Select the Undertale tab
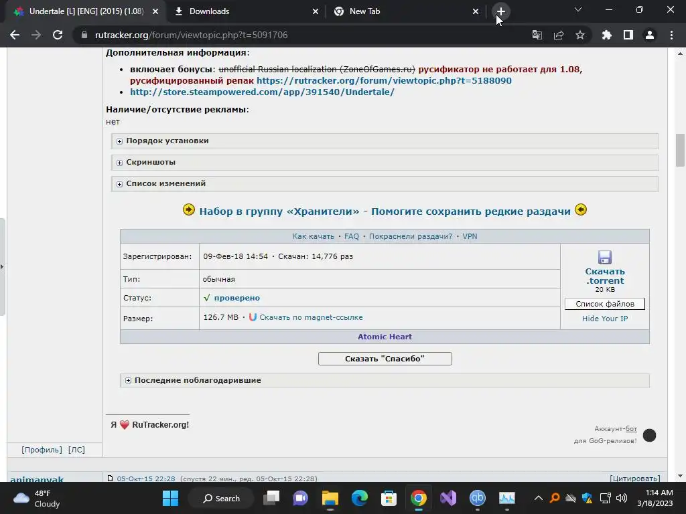Image resolution: width=686 pixels, height=514 pixels. [x=86, y=11]
